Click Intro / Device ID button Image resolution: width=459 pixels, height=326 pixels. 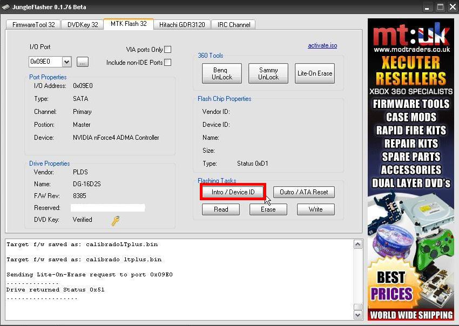[x=233, y=192]
